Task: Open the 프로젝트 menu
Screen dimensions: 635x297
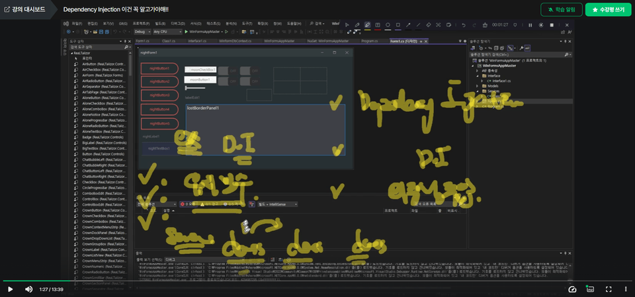Action: (142, 24)
